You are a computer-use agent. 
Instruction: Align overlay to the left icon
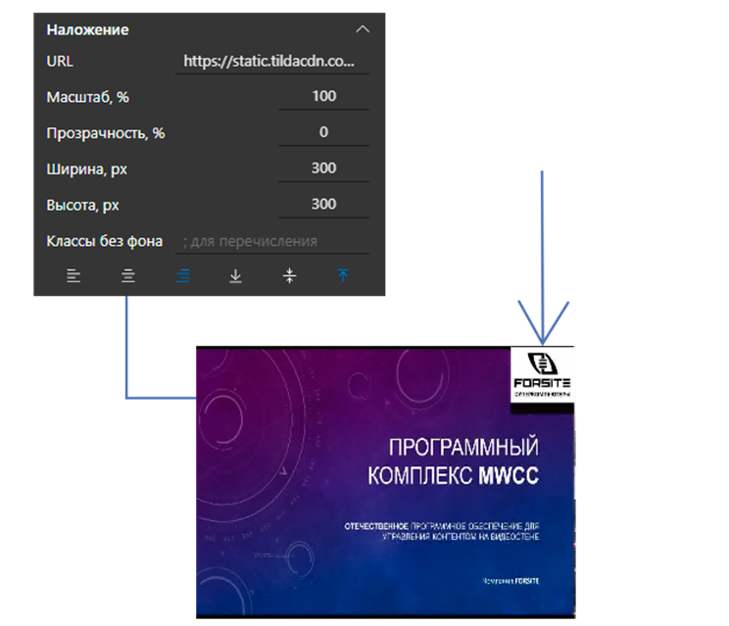pyautogui.click(x=73, y=275)
